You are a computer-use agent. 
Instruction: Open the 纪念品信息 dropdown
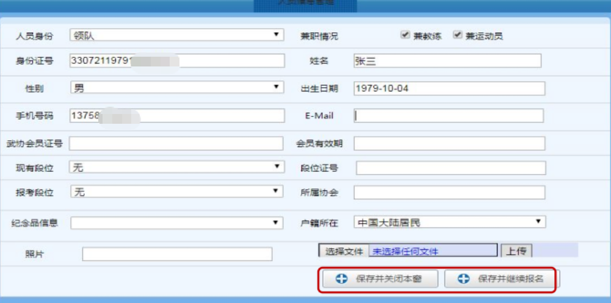177,223
